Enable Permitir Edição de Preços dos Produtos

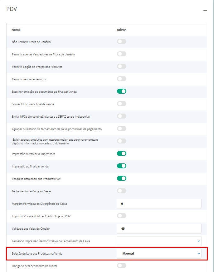tap(122, 66)
